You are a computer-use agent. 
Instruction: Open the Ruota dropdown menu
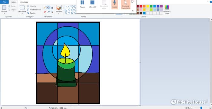click(x=31, y=13)
